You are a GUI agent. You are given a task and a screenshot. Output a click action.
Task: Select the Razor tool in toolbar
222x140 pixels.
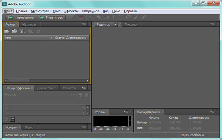pos(99,17)
